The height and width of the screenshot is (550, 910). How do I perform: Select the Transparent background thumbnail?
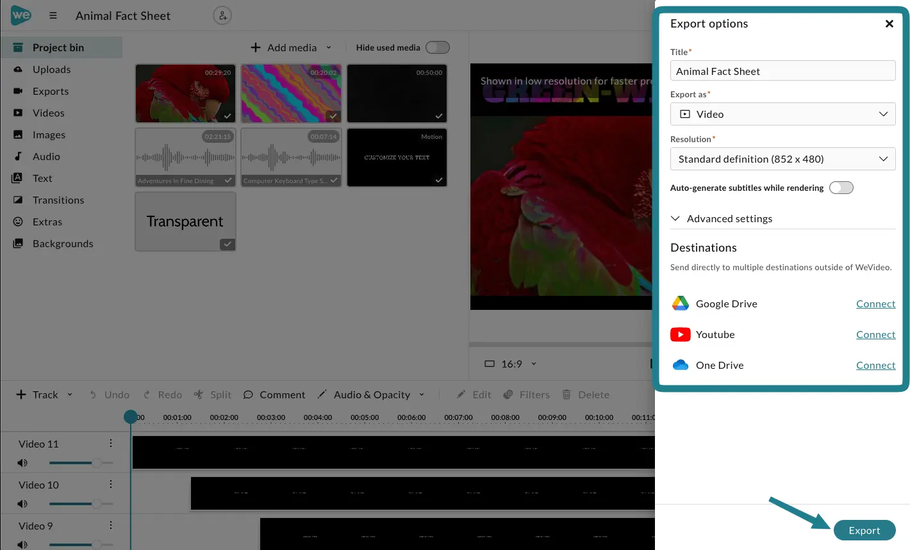point(185,222)
